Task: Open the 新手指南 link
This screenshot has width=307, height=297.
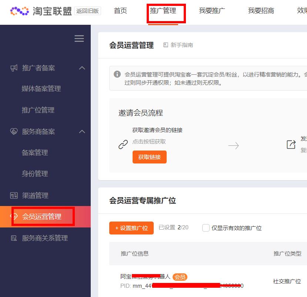Action: click(182, 45)
